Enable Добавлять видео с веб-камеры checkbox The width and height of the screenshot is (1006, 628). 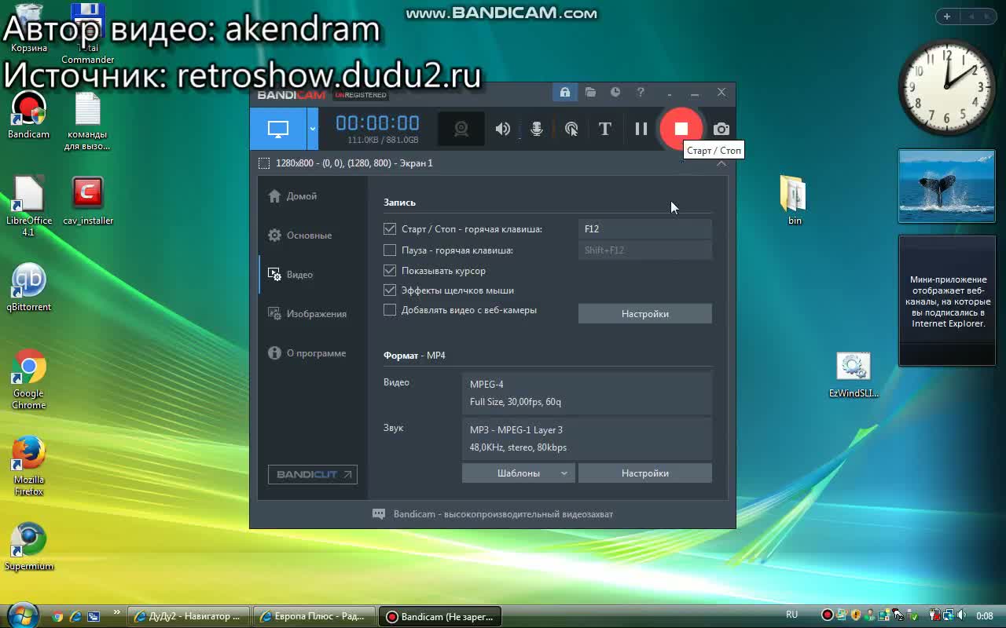click(x=390, y=310)
